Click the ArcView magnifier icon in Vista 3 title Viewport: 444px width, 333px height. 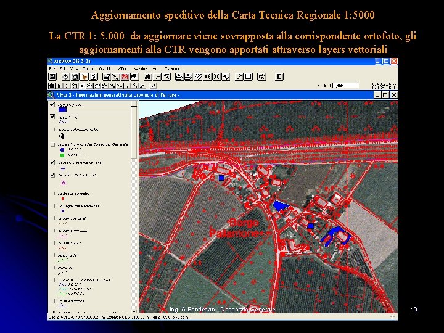51,95
